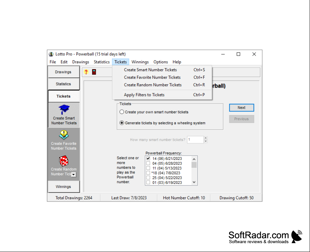The image size is (310, 252).
Task: Click 'Drawing Cutoff: 50' in status bar
Action: (x=237, y=198)
